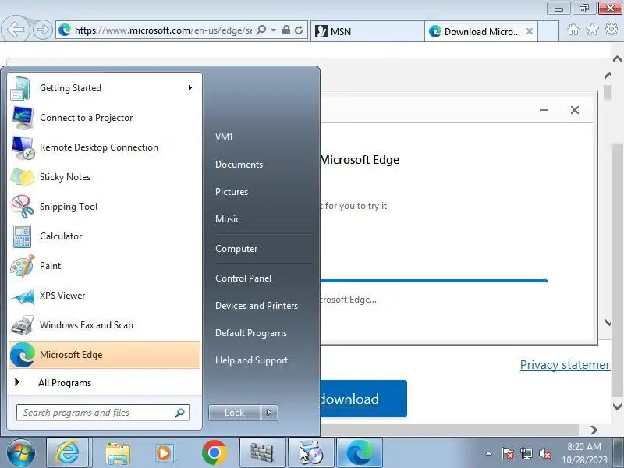Click the search magnifier in Start menu
Image resolution: width=624 pixels, height=468 pixels.
click(x=180, y=413)
